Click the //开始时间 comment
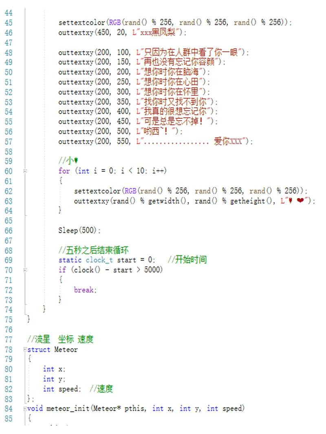The image size is (326, 434). pyautogui.click(x=187, y=260)
